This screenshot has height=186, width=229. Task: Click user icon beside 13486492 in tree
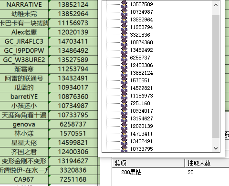[124, 50]
